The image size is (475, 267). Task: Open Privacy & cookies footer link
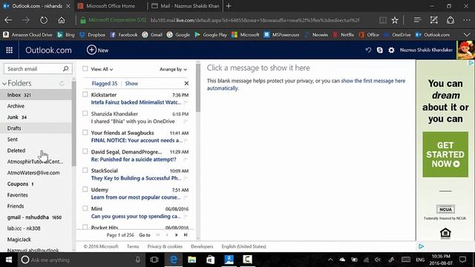165,247
